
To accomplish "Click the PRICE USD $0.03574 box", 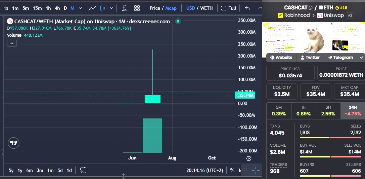I will 290,73.
